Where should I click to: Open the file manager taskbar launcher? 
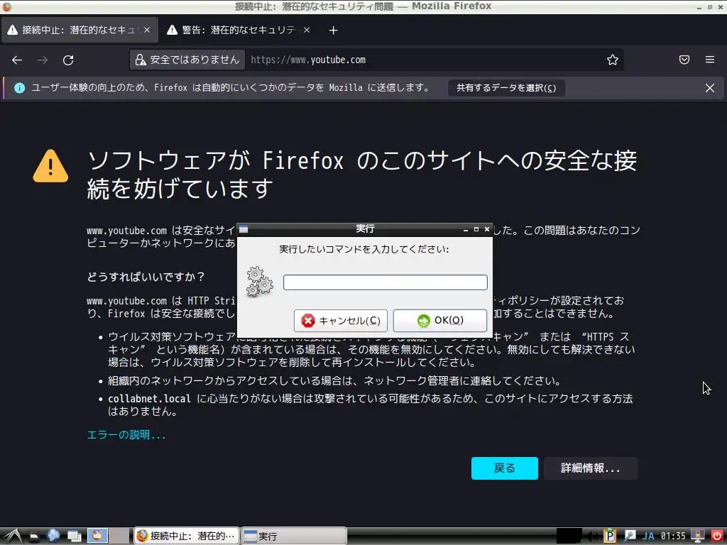(x=34, y=536)
